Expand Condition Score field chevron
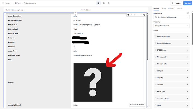The image size is (193, 109). pyautogui.click(x=187, y=98)
